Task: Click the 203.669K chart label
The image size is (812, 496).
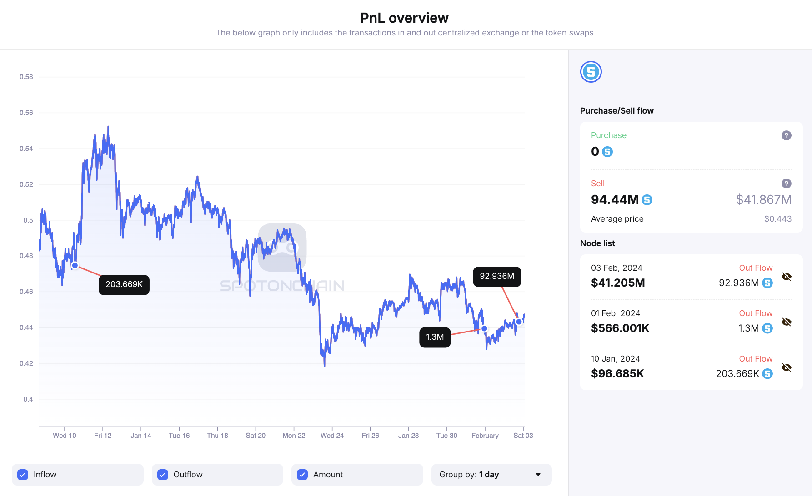Action: (x=124, y=285)
